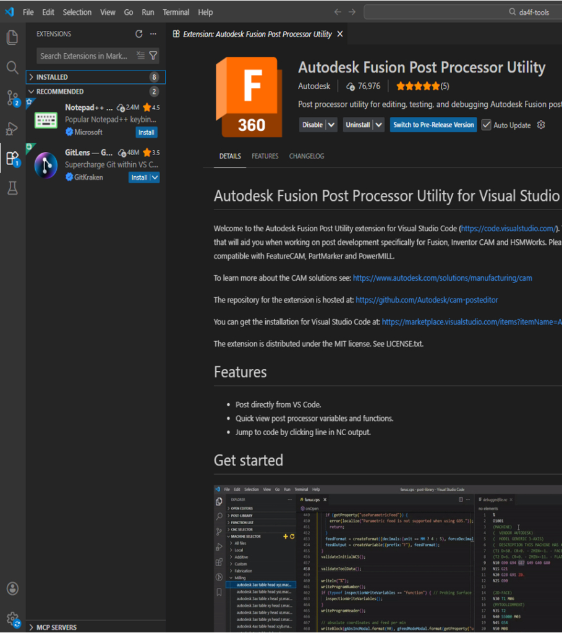
Task: Open the Testing flask icon
Action: point(12,189)
